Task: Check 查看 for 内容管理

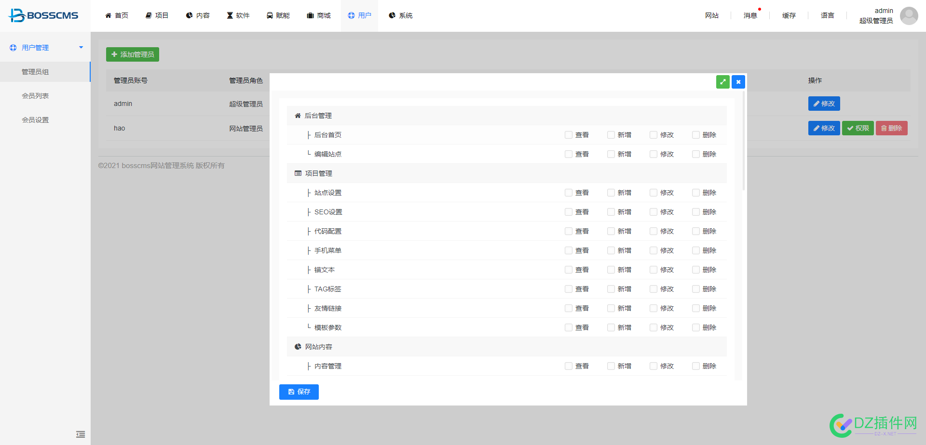Action: tap(569, 366)
